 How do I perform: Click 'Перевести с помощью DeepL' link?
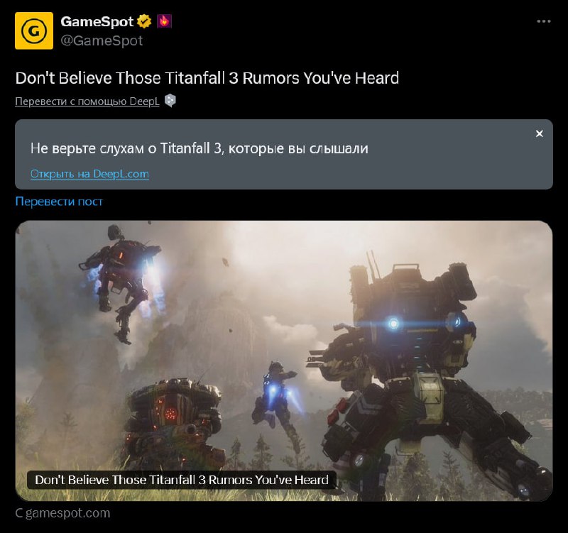pos(87,101)
